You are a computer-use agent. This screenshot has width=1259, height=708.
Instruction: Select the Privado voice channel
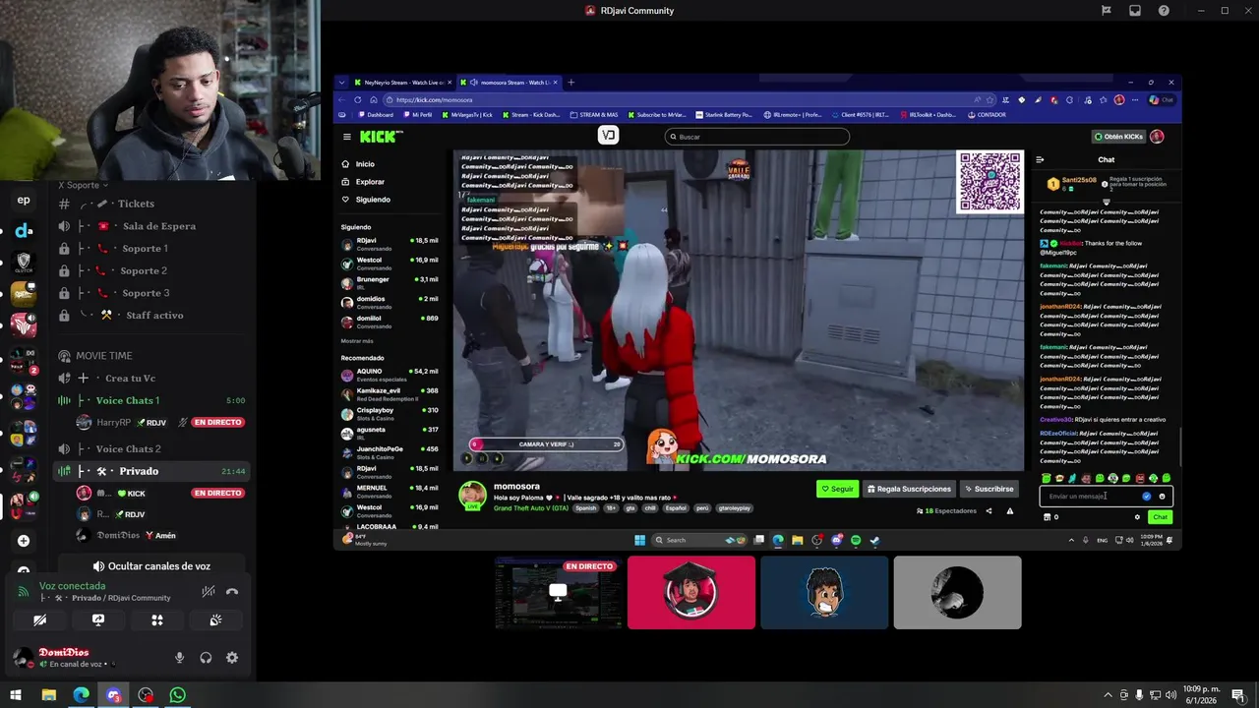(150, 471)
